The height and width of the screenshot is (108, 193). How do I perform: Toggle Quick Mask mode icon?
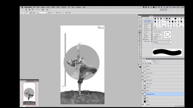click(140, 69)
